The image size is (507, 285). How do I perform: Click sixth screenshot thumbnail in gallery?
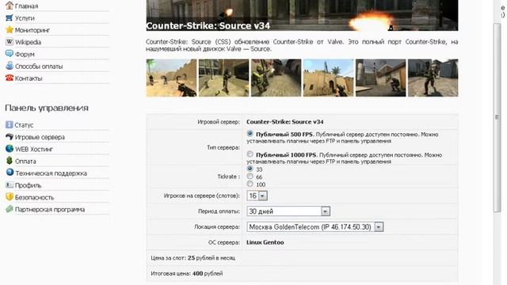pos(433,78)
